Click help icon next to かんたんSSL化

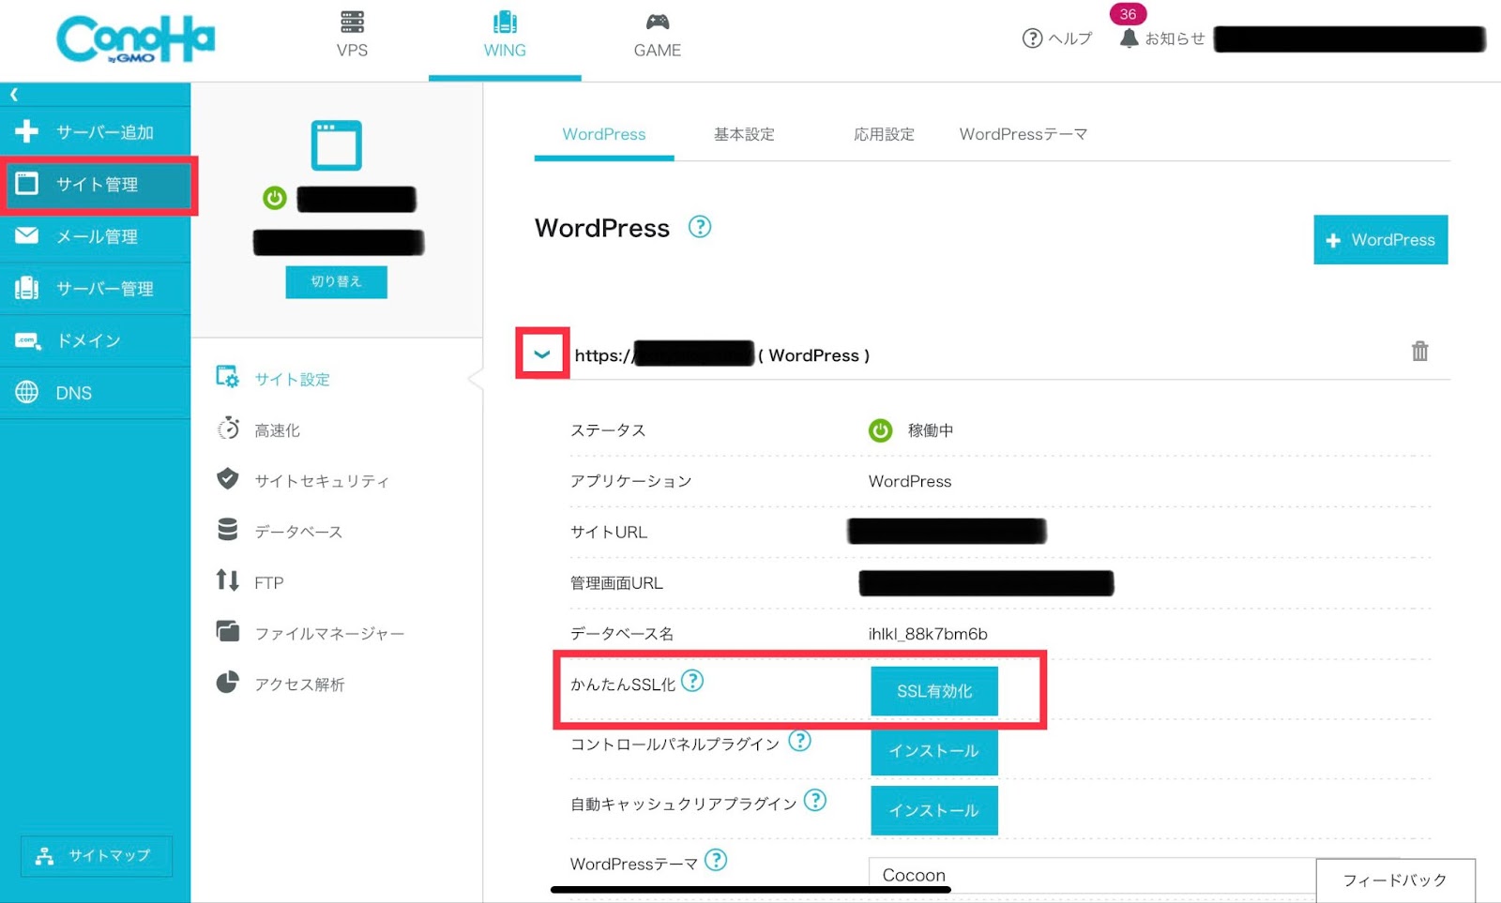692,681
